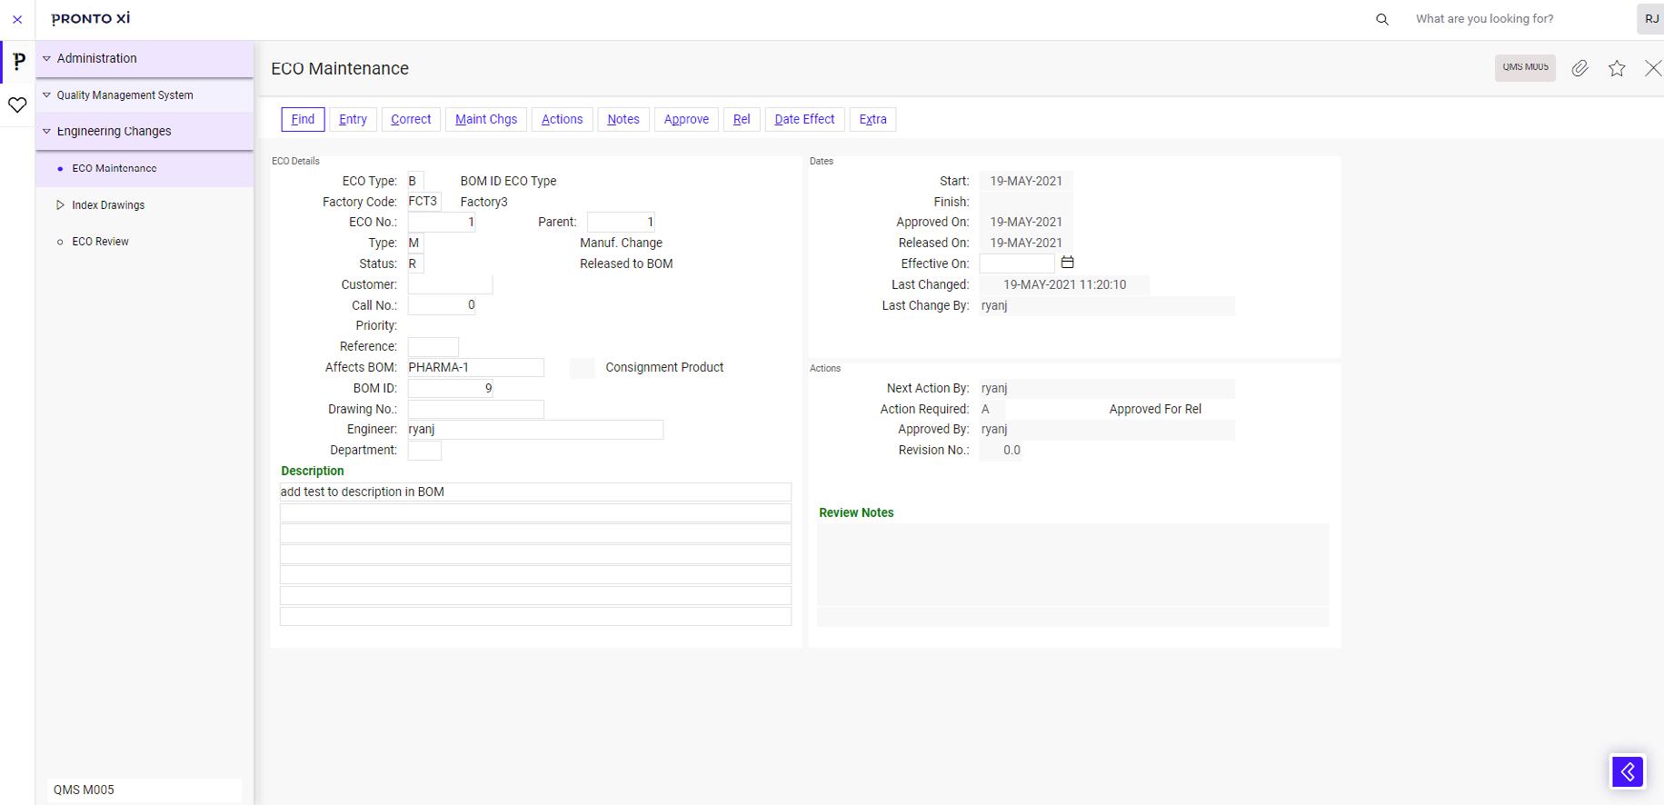Viewport: 1664px width, 805px height.
Task: Click the ECO No. field
Action: [441, 223]
